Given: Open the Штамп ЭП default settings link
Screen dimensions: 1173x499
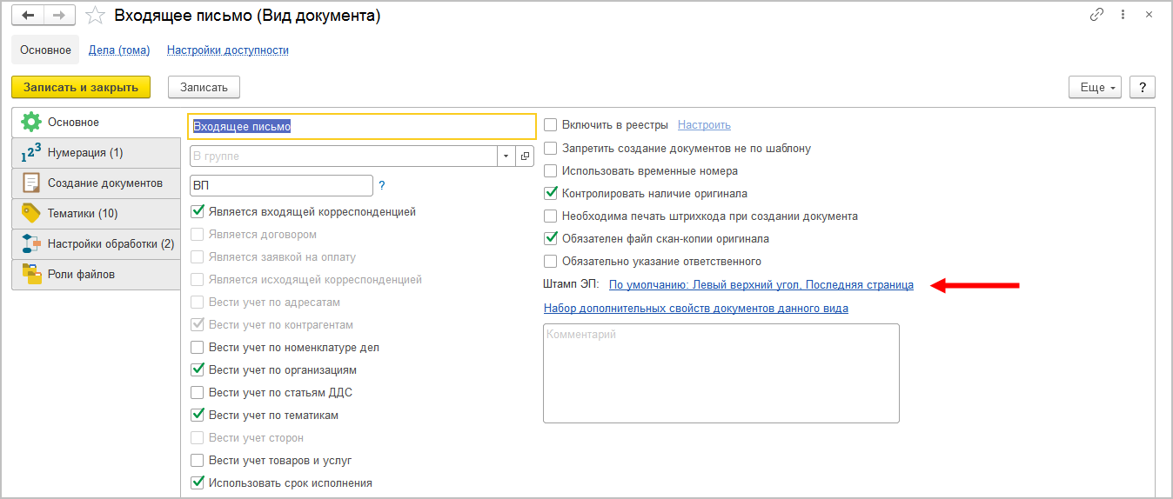Looking at the screenshot, I should pyautogui.click(x=761, y=284).
